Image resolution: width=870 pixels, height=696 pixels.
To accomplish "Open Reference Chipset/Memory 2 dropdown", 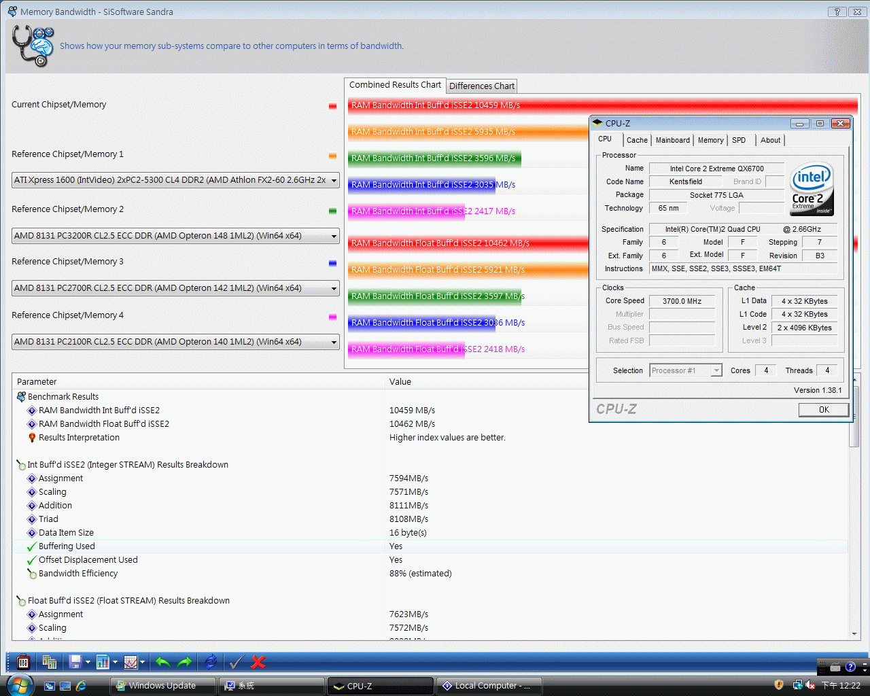I will pyautogui.click(x=175, y=236).
